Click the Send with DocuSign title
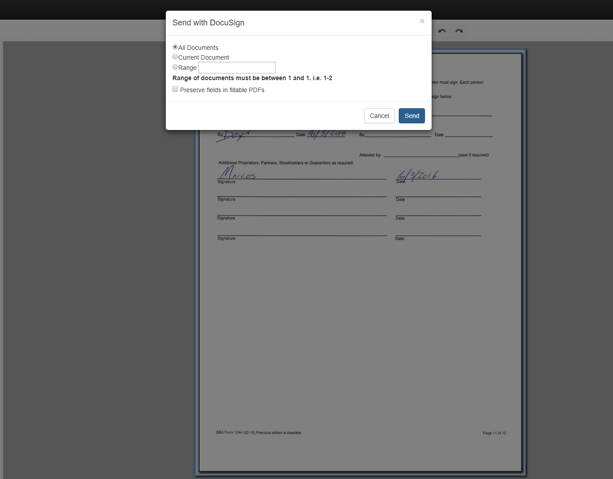 click(208, 23)
